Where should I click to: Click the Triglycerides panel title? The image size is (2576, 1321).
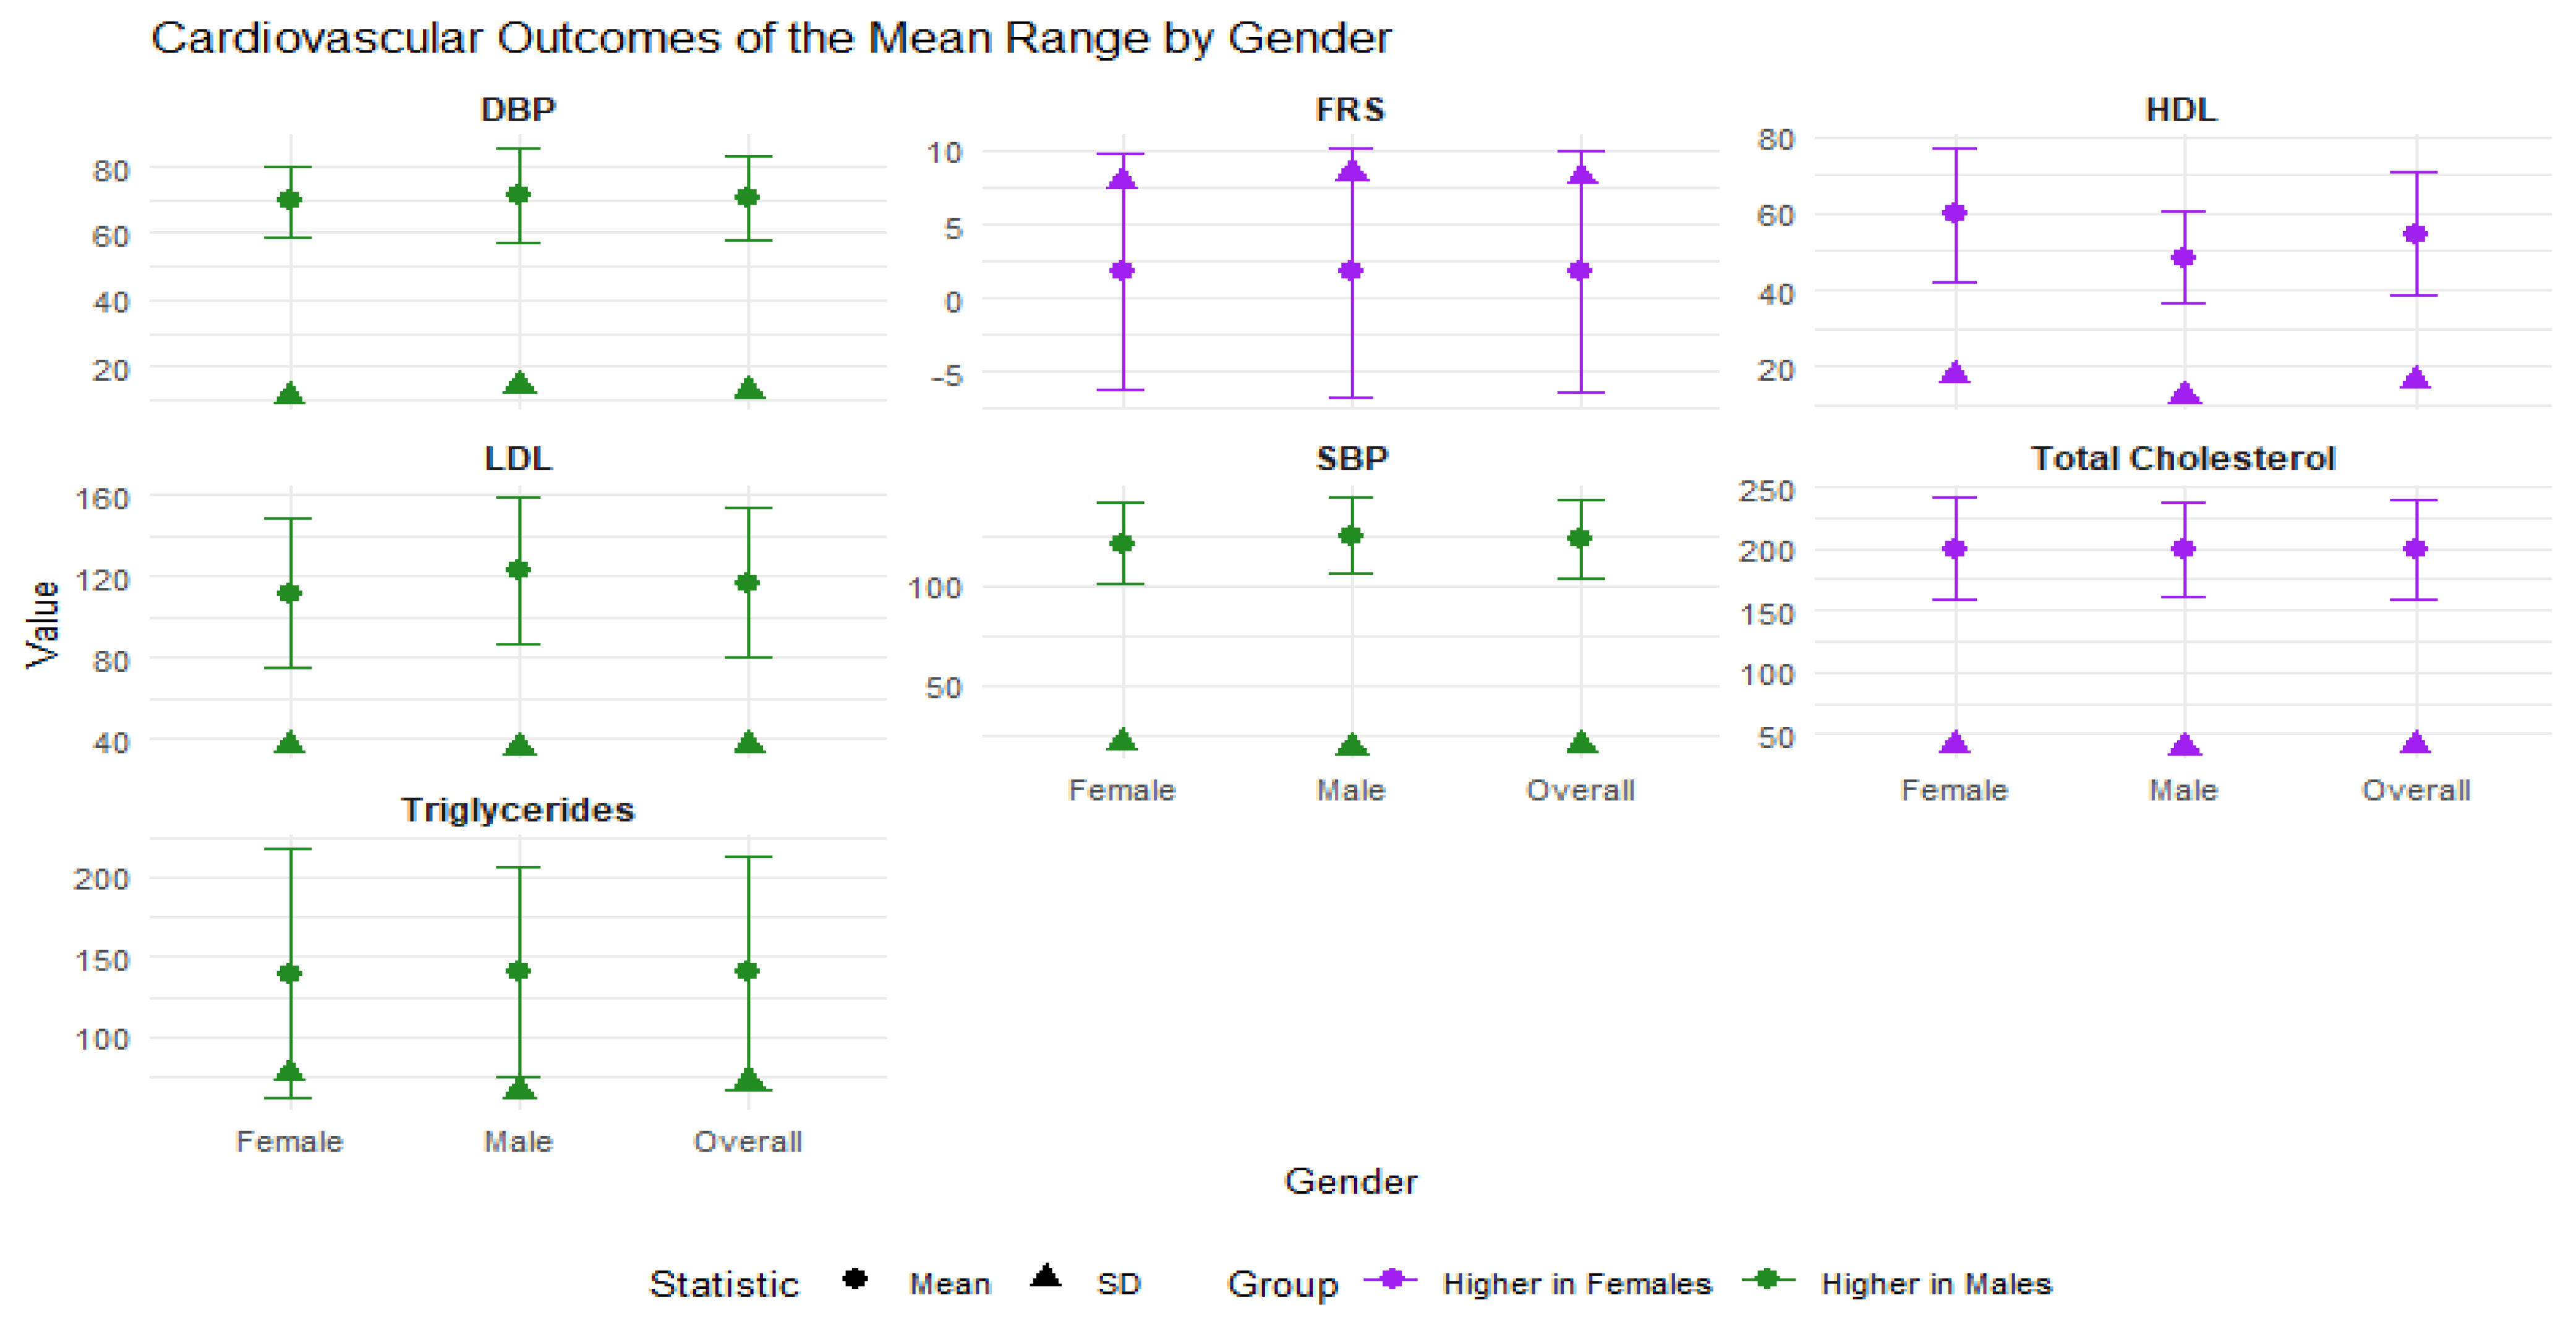(x=517, y=810)
